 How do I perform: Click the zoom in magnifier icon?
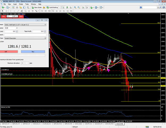click(75, 7)
